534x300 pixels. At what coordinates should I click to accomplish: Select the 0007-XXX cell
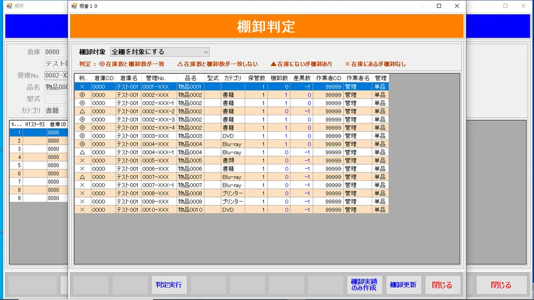point(159,177)
